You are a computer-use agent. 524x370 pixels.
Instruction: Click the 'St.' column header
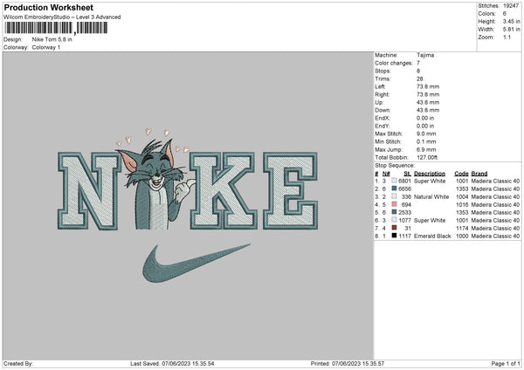pos(407,174)
